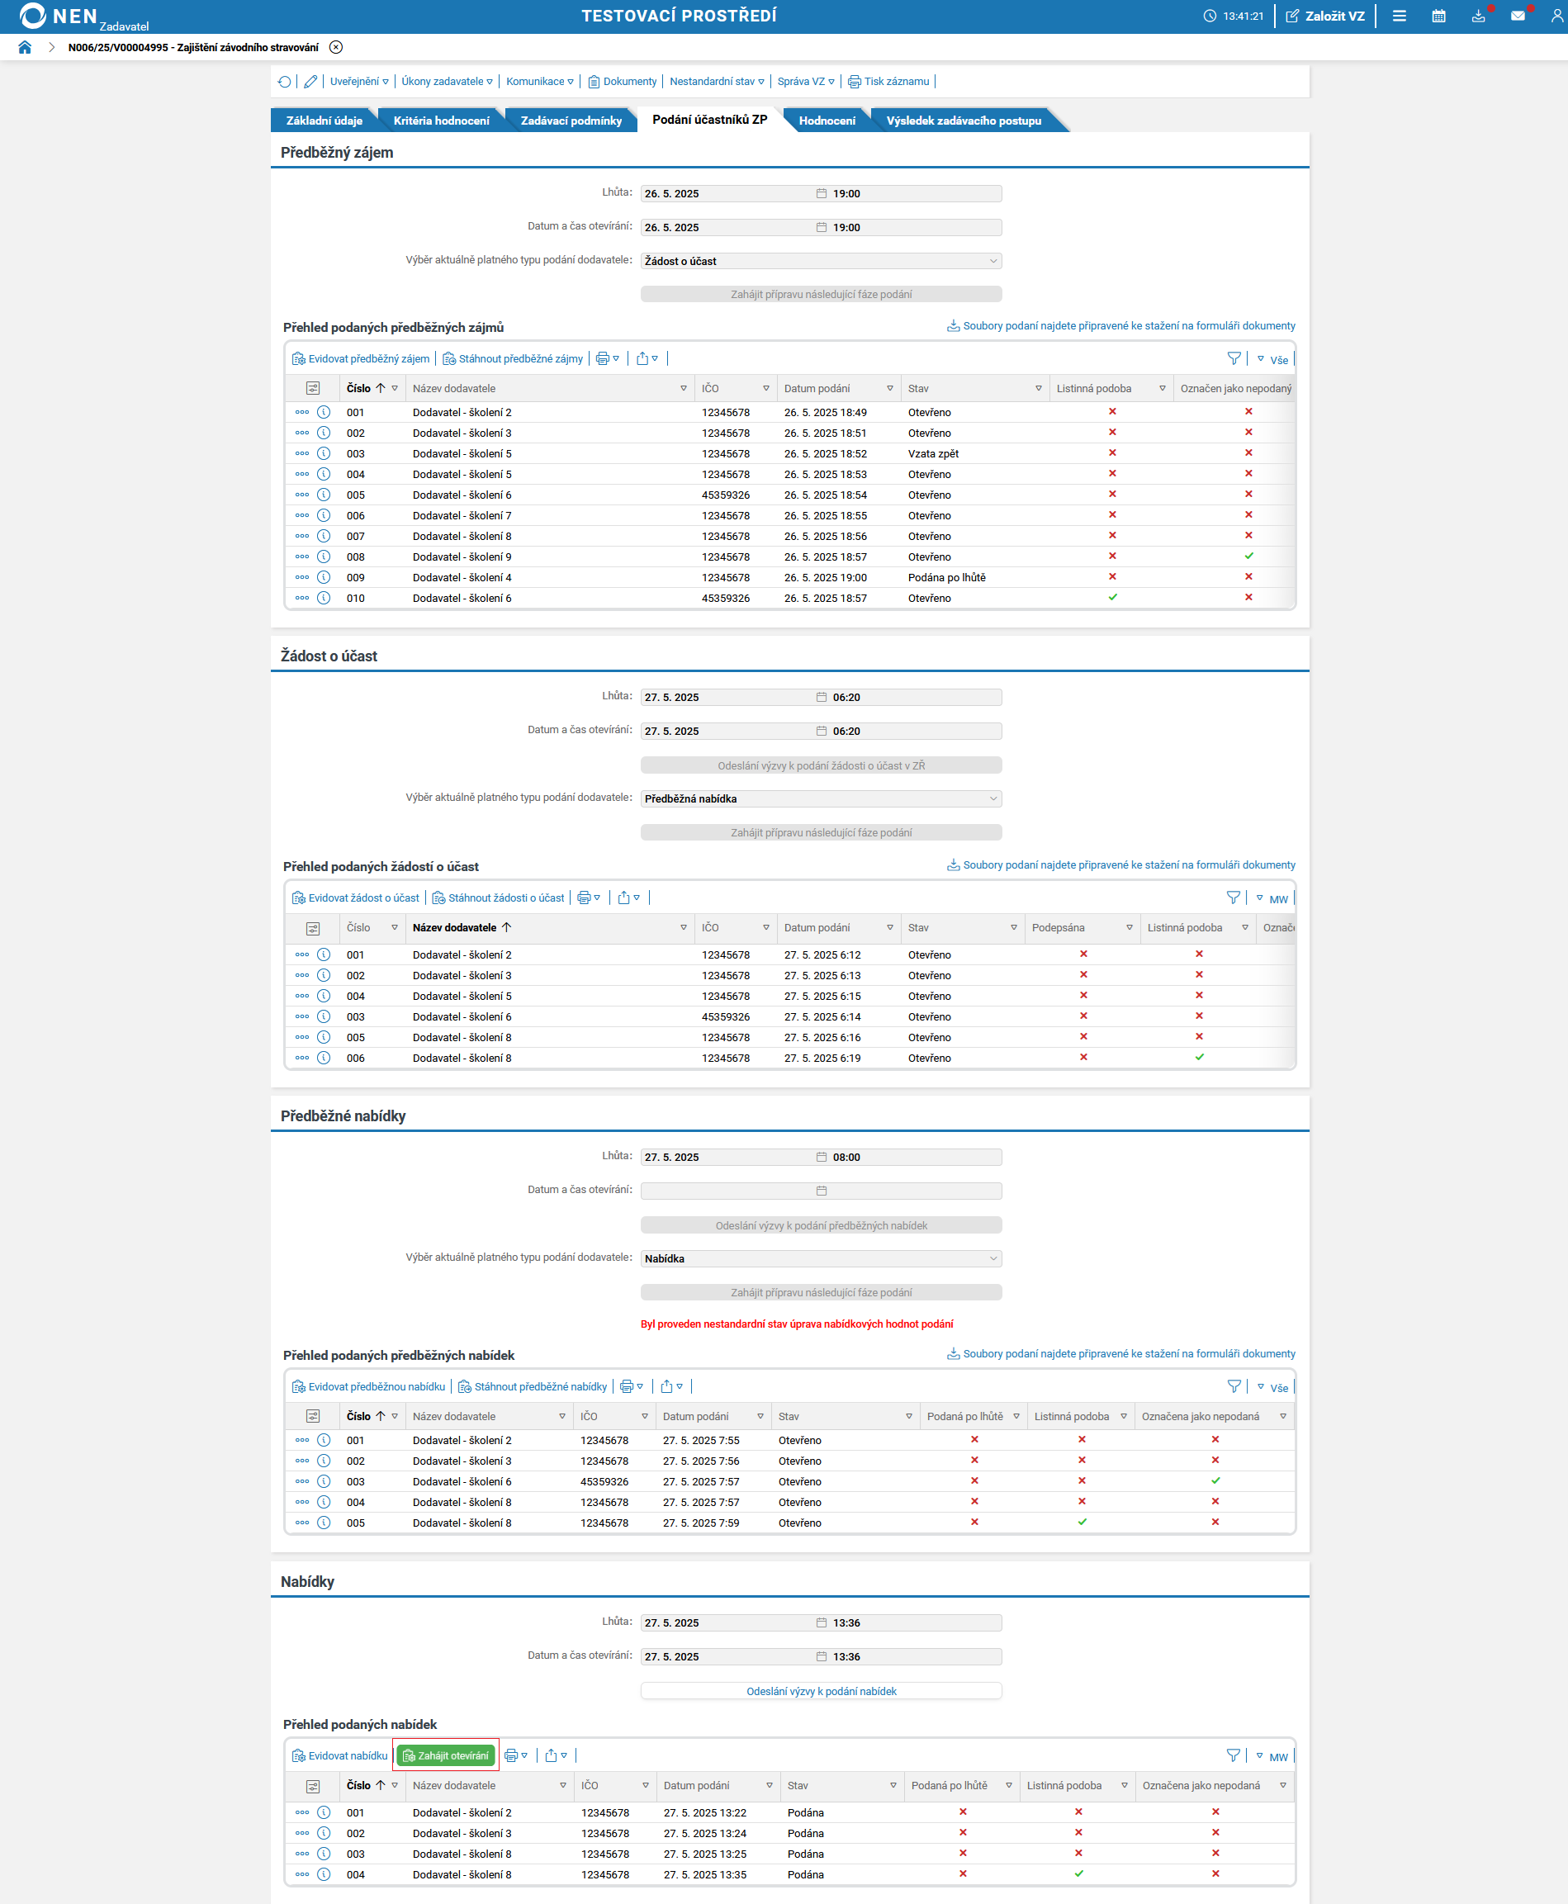Click Zahájit otevírání green button

click(446, 1755)
